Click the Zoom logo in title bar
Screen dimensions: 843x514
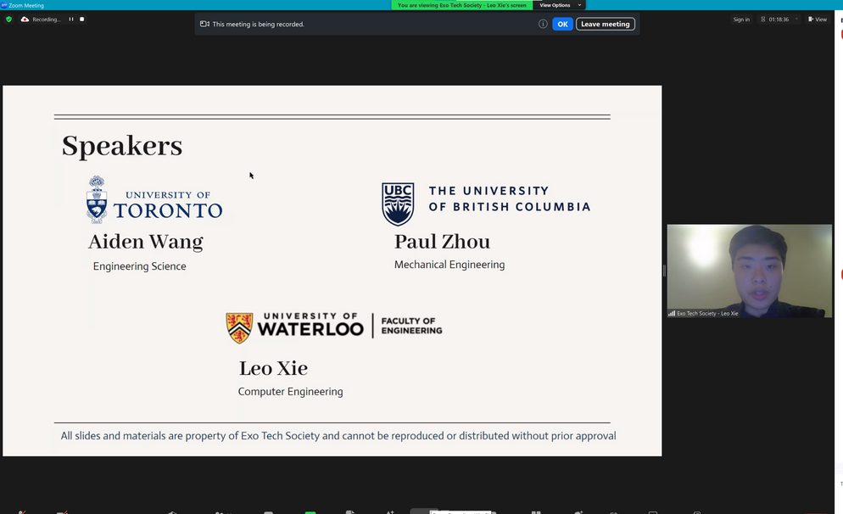coord(4,5)
